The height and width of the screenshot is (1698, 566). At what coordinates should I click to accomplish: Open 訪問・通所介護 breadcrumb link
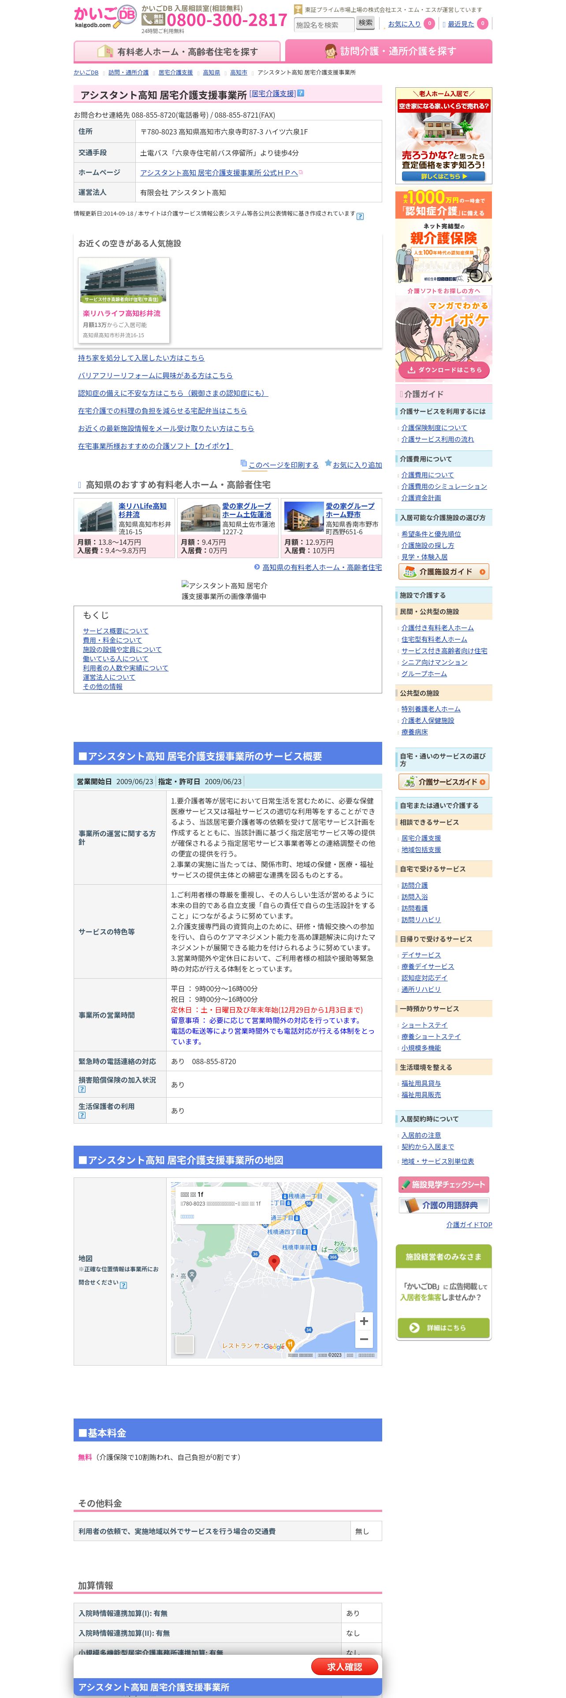[x=128, y=72]
